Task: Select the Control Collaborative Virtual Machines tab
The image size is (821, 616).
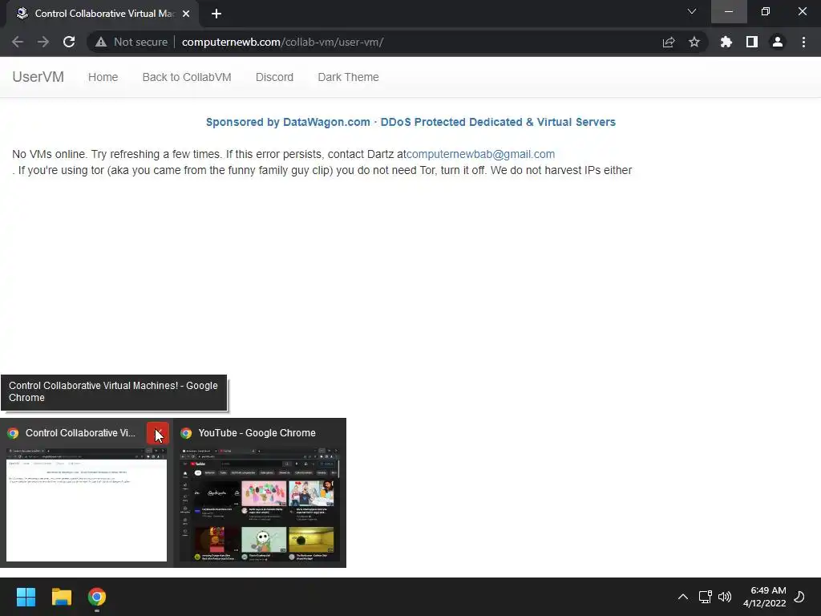Action: [103, 14]
